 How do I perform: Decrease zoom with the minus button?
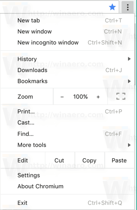(62, 97)
